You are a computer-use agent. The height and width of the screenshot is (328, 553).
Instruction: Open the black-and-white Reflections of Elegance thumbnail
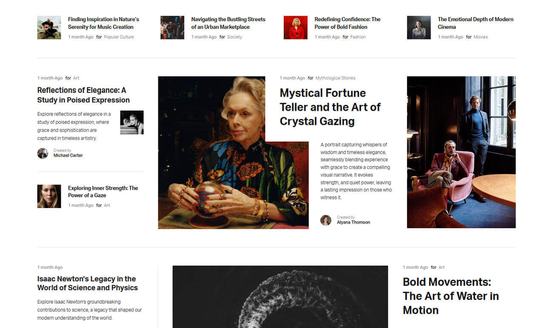pos(132,123)
